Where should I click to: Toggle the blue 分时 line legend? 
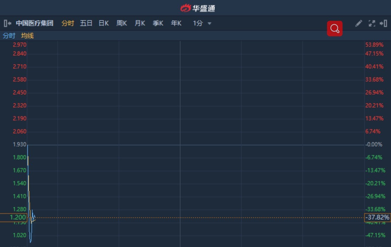[x=9, y=36]
